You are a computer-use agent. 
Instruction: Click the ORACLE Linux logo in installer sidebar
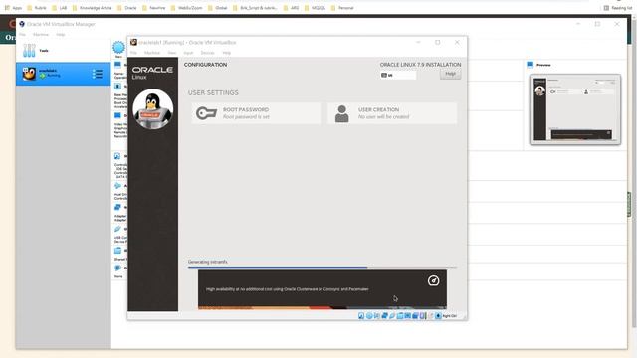pyautogui.click(x=152, y=73)
